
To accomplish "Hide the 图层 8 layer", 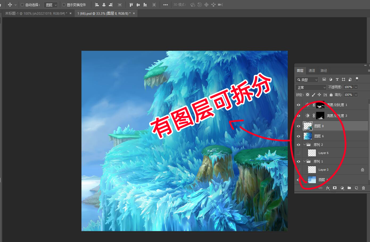I will [x=298, y=126].
